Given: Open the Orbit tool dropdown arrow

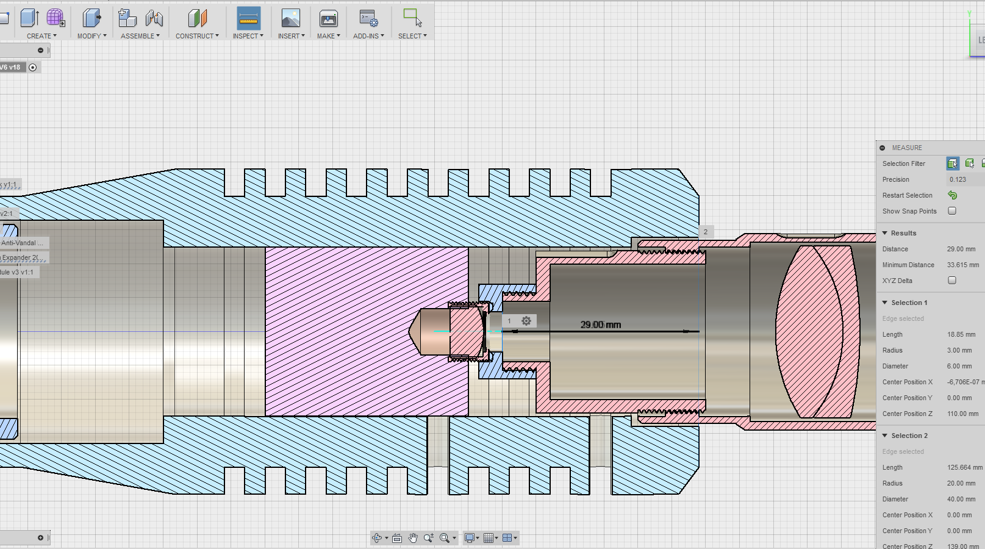Looking at the screenshot, I should coord(386,539).
